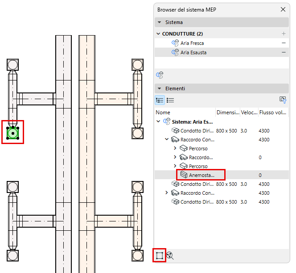Viewport: 296px width, 273px height.
Task: Click Raccordo... child fitting icon
Action: point(184,157)
